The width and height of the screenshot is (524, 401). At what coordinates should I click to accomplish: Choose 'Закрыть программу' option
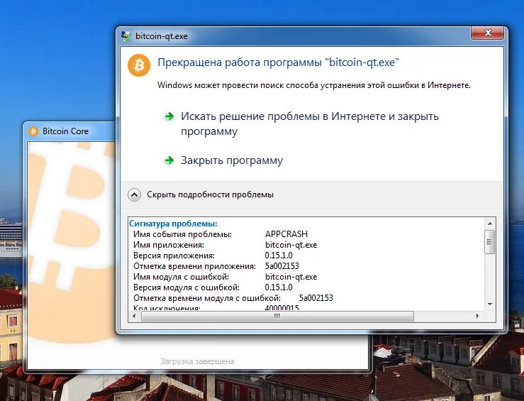[232, 160]
